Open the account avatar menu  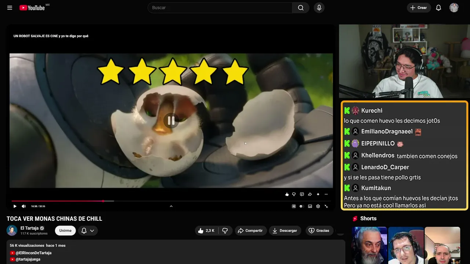click(454, 8)
